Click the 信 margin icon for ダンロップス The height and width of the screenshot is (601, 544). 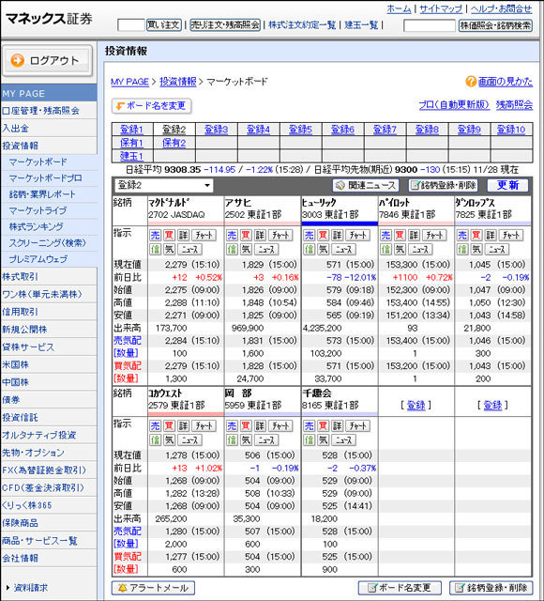coord(462,250)
